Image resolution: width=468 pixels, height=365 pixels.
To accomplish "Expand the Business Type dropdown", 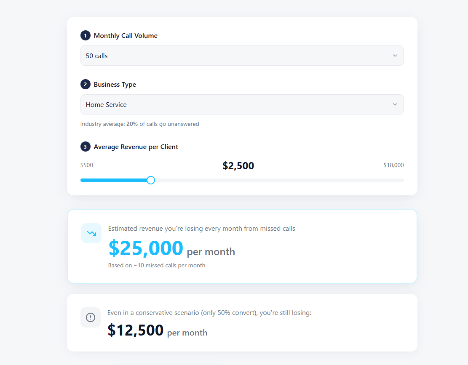I will (x=242, y=104).
